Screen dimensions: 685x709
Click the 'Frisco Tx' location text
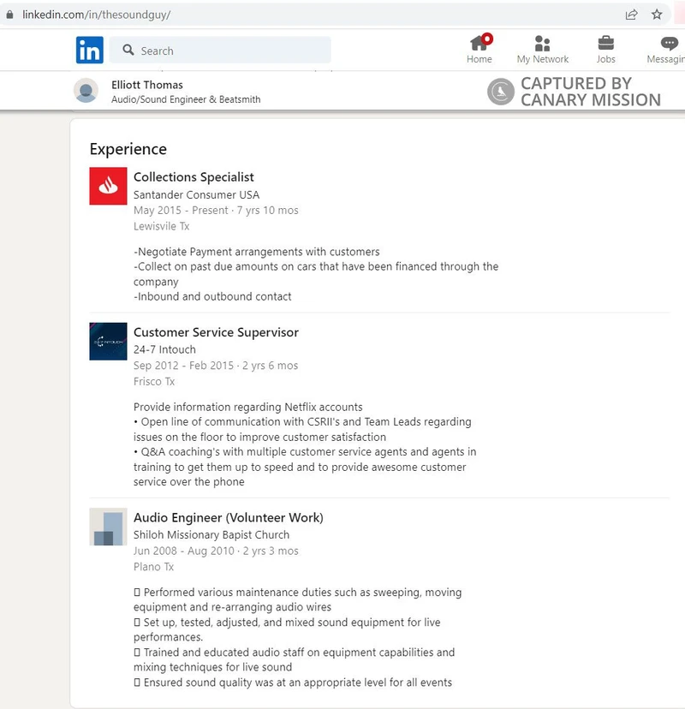point(154,382)
